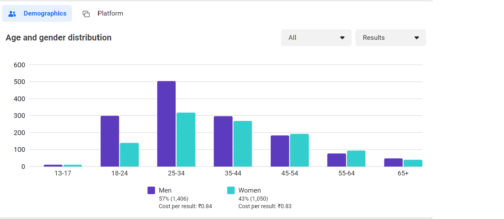Click the Men bar for 65+

(393, 162)
